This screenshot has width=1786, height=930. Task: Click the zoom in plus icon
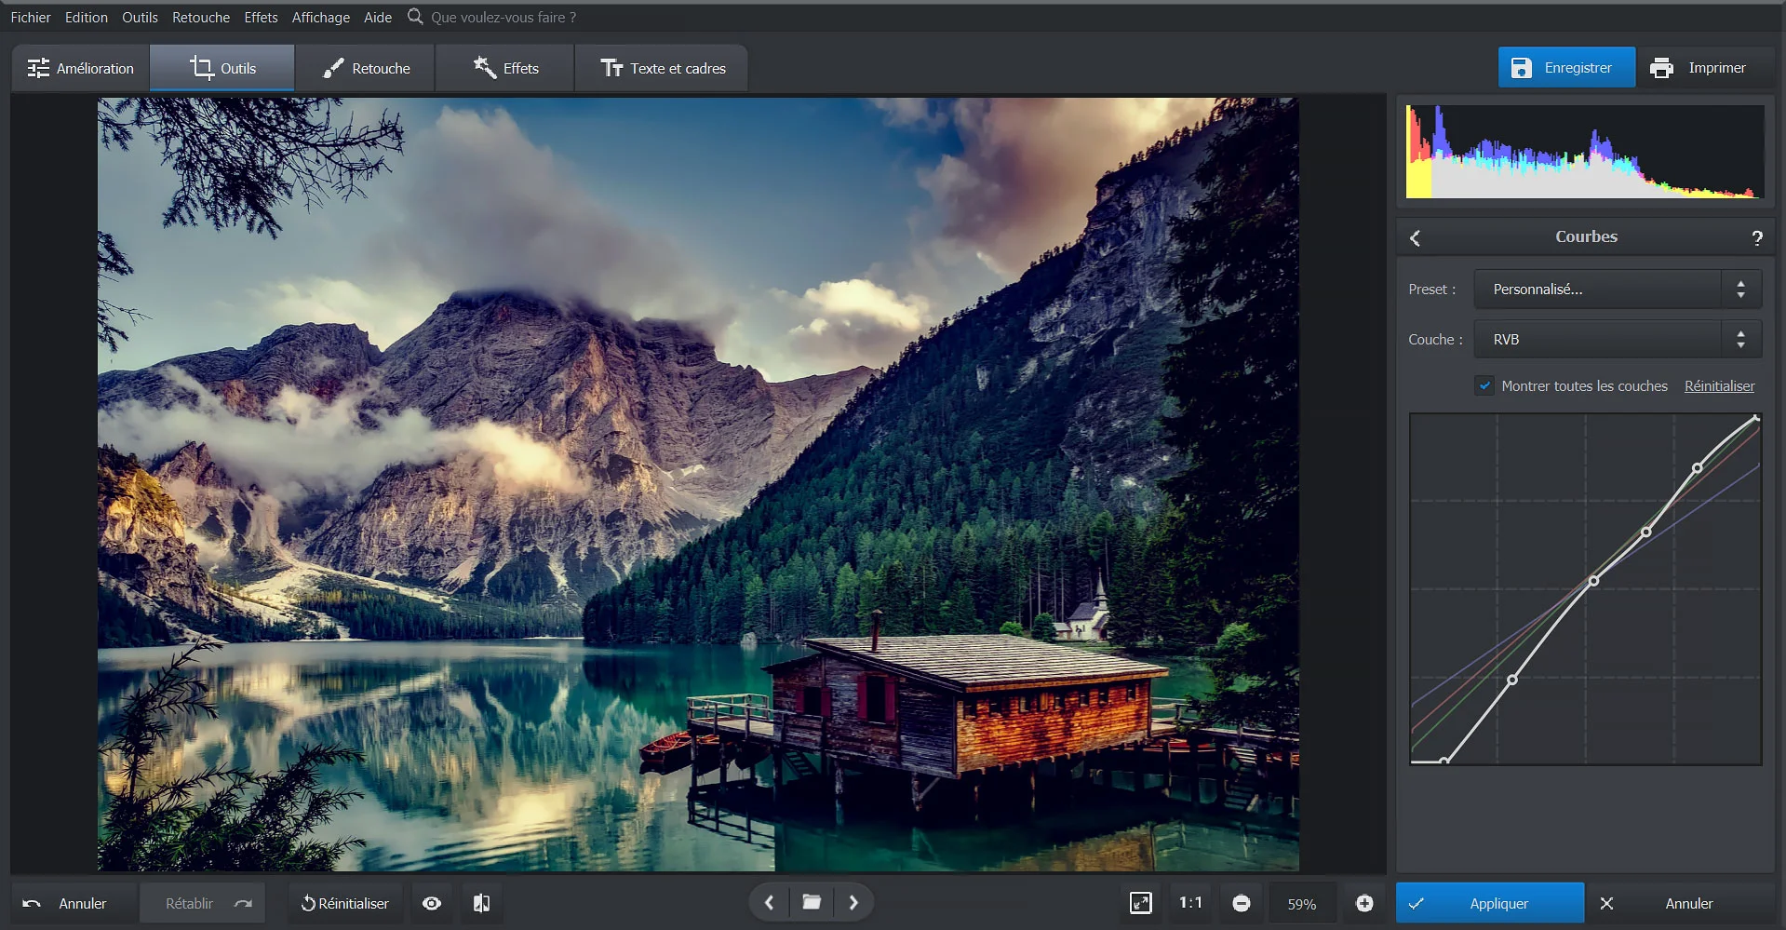[1364, 903]
